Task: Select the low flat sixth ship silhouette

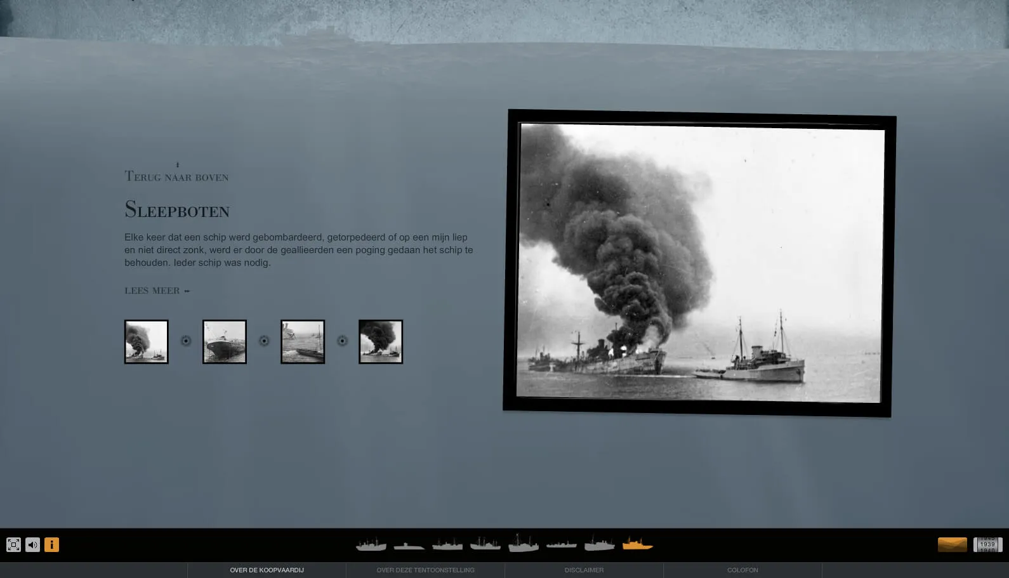Action: 562,544
